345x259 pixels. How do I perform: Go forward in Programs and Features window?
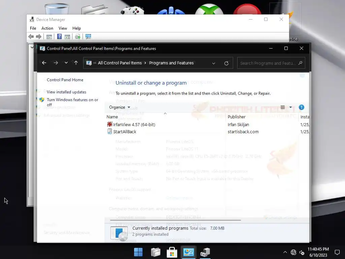click(56, 63)
